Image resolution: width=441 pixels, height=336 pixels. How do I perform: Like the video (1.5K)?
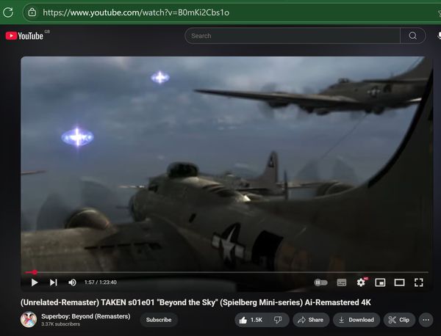pyautogui.click(x=251, y=320)
